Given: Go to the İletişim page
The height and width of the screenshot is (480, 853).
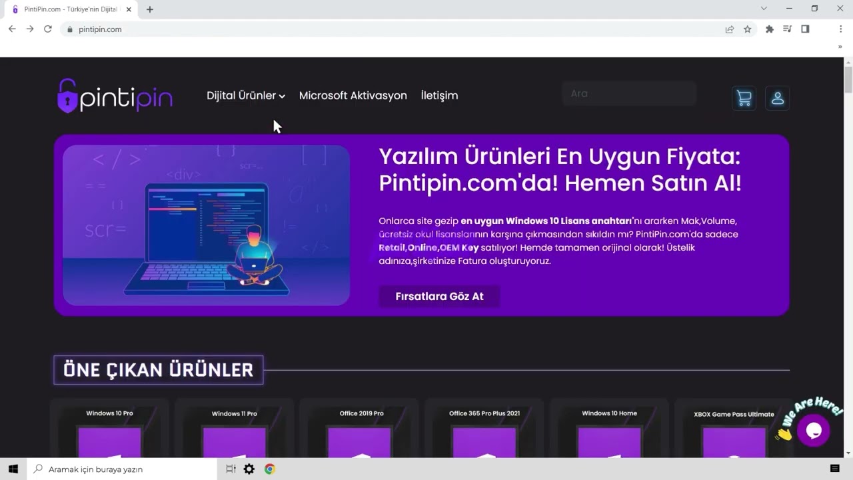Looking at the screenshot, I should [440, 95].
